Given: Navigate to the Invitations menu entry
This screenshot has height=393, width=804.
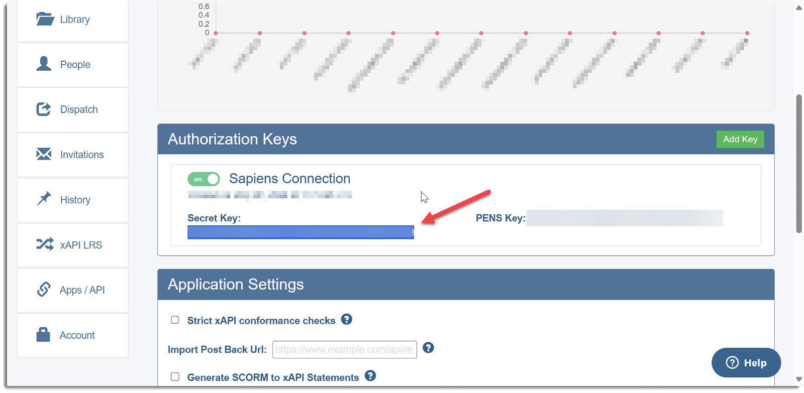Looking at the screenshot, I should (81, 155).
